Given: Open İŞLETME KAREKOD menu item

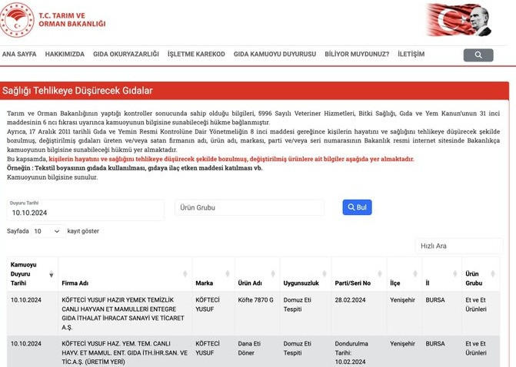Looking at the screenshot, I should pyautogui.click(x=196, y=55).
